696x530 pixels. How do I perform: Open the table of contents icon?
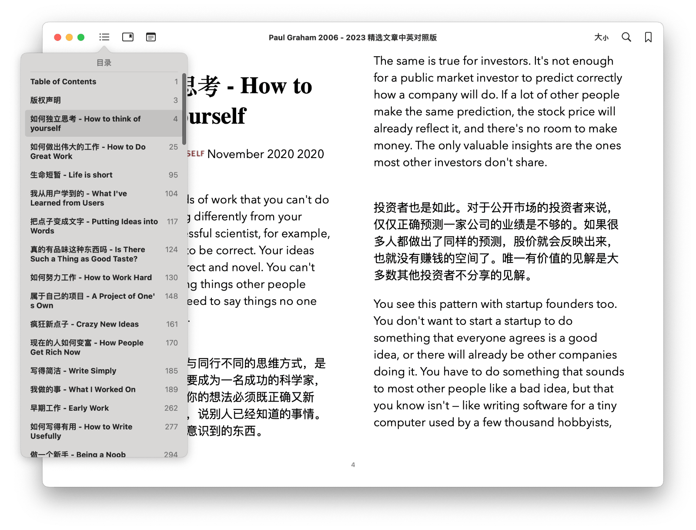pyautogui.click(x=104, y=37)
